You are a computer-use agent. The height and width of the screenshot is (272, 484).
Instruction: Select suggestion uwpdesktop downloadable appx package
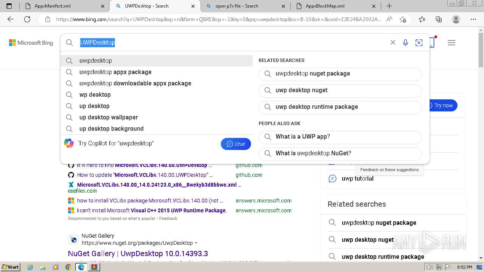click(157, 83)
